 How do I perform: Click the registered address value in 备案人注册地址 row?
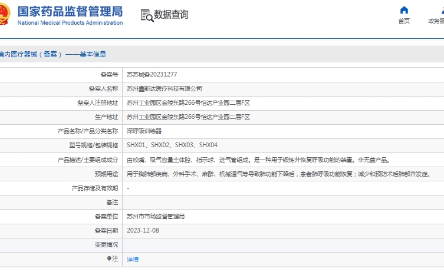[x=188, y=103]
